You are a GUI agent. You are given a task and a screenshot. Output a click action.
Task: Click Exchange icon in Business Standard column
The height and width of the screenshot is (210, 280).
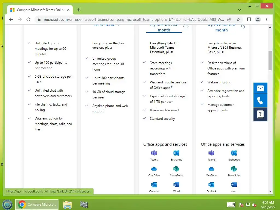[x=234, y=153]
